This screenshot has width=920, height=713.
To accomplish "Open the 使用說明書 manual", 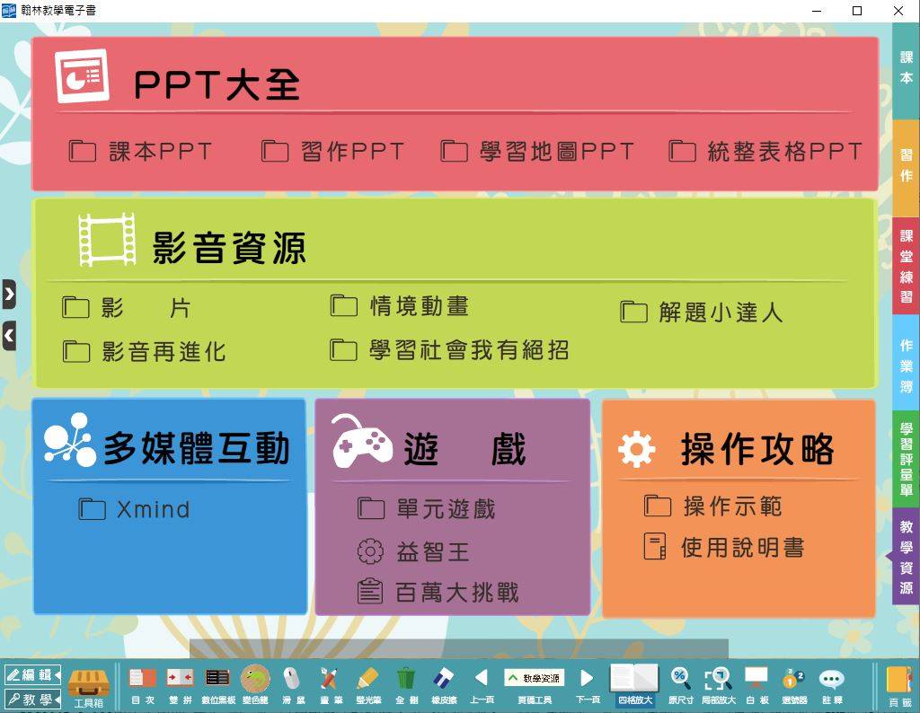I will click(x=724, y=547).
